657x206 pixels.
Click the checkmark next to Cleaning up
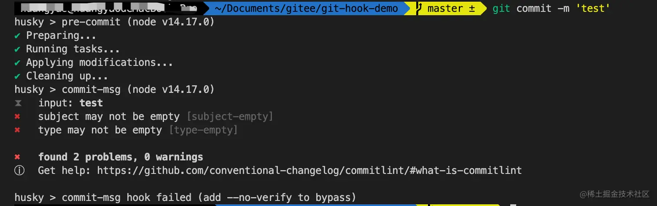(17, 76)
